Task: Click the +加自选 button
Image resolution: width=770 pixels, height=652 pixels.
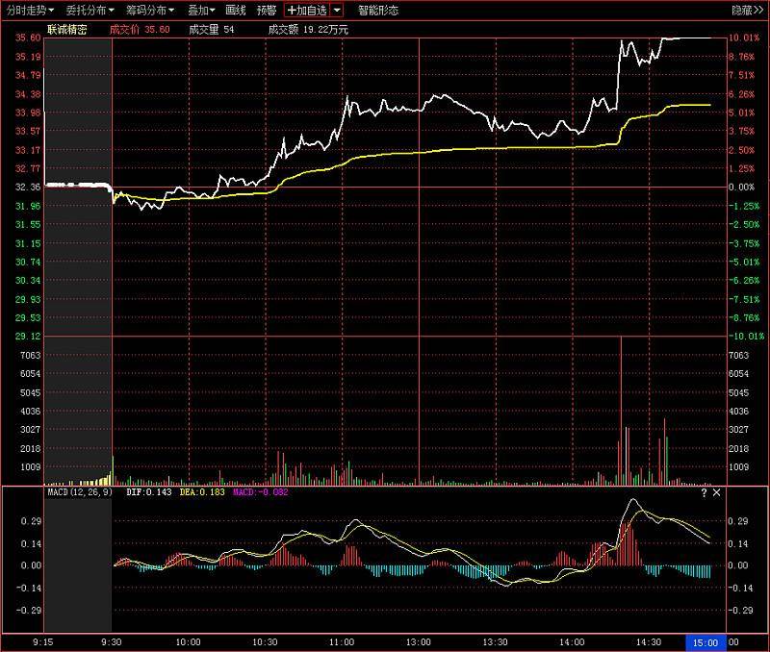Action: [307, 11]
